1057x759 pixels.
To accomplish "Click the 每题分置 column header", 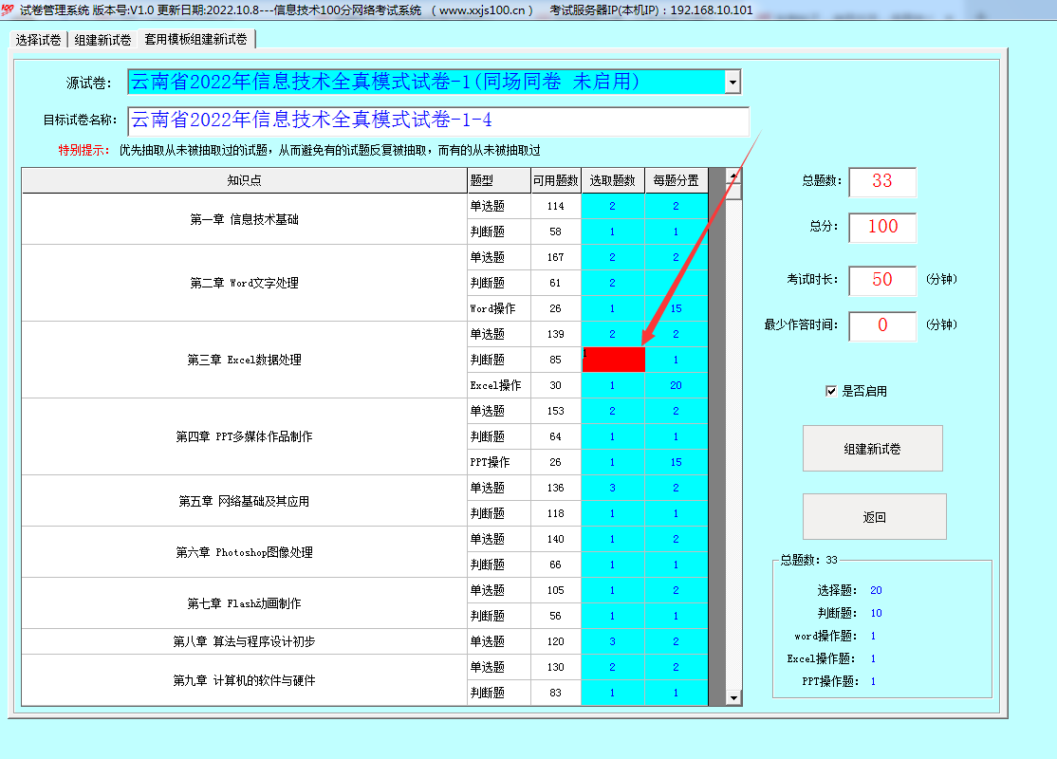I will (x=677, y=180).
